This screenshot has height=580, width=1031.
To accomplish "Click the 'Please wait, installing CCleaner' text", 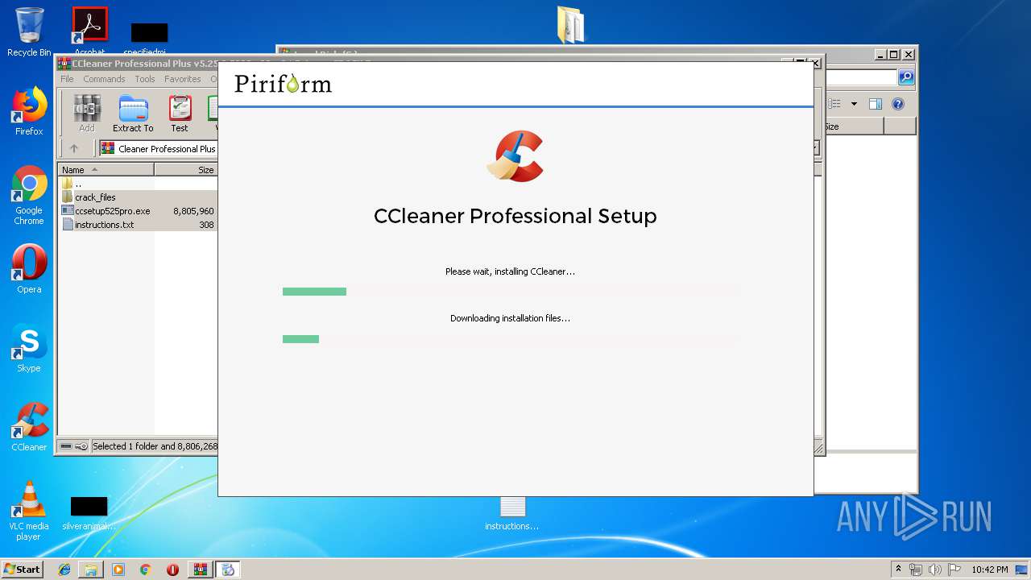I will pos(510,271).
